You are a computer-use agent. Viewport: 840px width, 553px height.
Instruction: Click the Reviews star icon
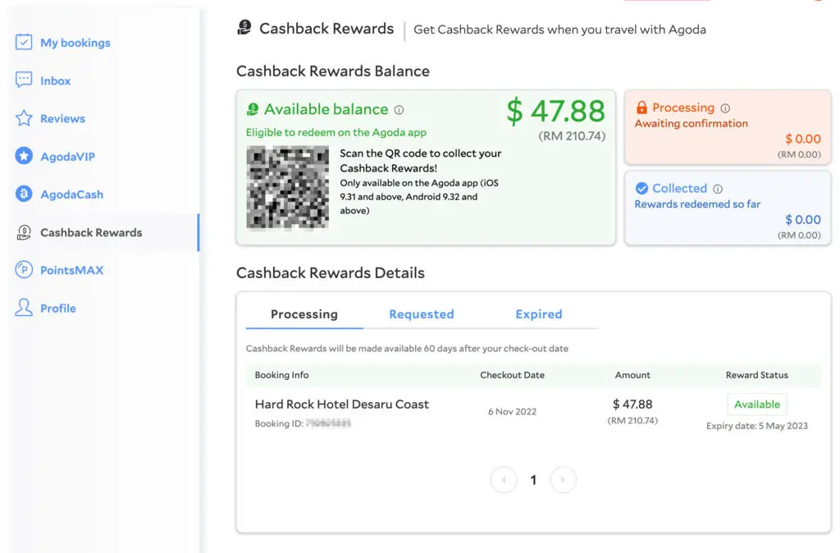pyautogui.click(x=24, y=118)
